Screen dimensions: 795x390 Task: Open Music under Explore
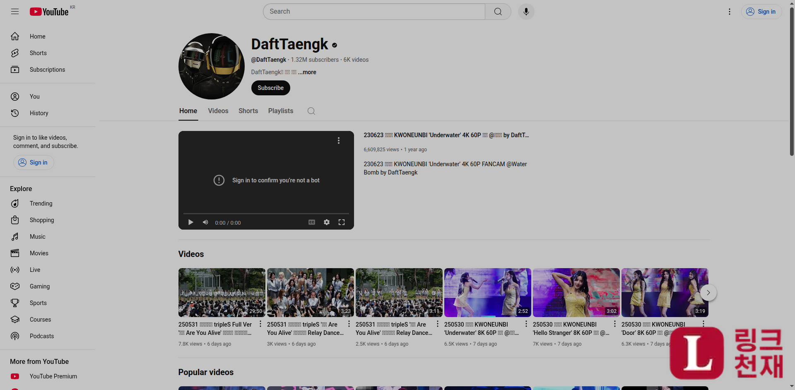48,237
